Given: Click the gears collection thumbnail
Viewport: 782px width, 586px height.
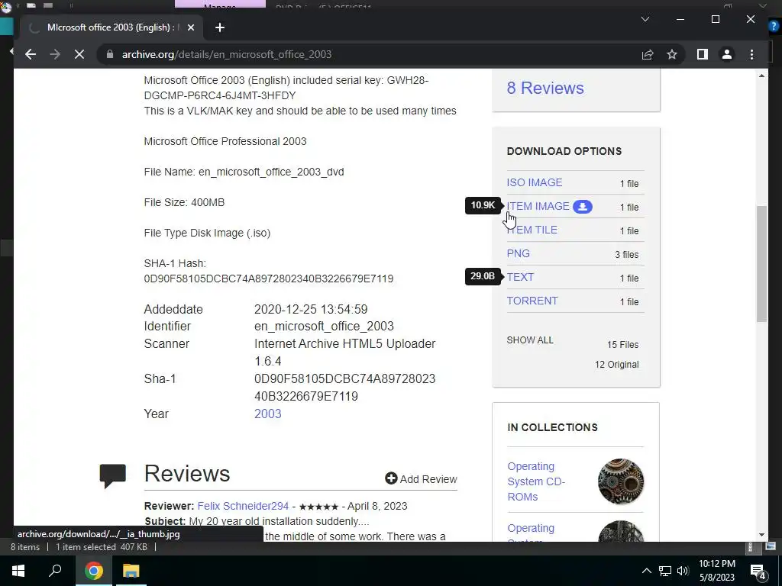Looking at the screenshot, I should [x=620, y=481].
